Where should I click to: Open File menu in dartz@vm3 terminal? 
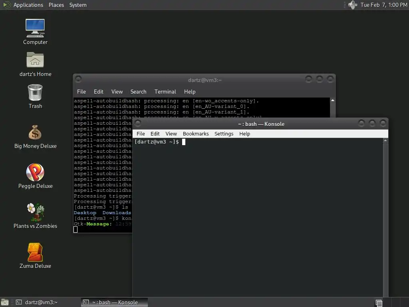point(81,92)
